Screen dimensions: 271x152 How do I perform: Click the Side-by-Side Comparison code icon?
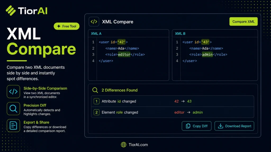pyautogui.click(x=13, y=92)
